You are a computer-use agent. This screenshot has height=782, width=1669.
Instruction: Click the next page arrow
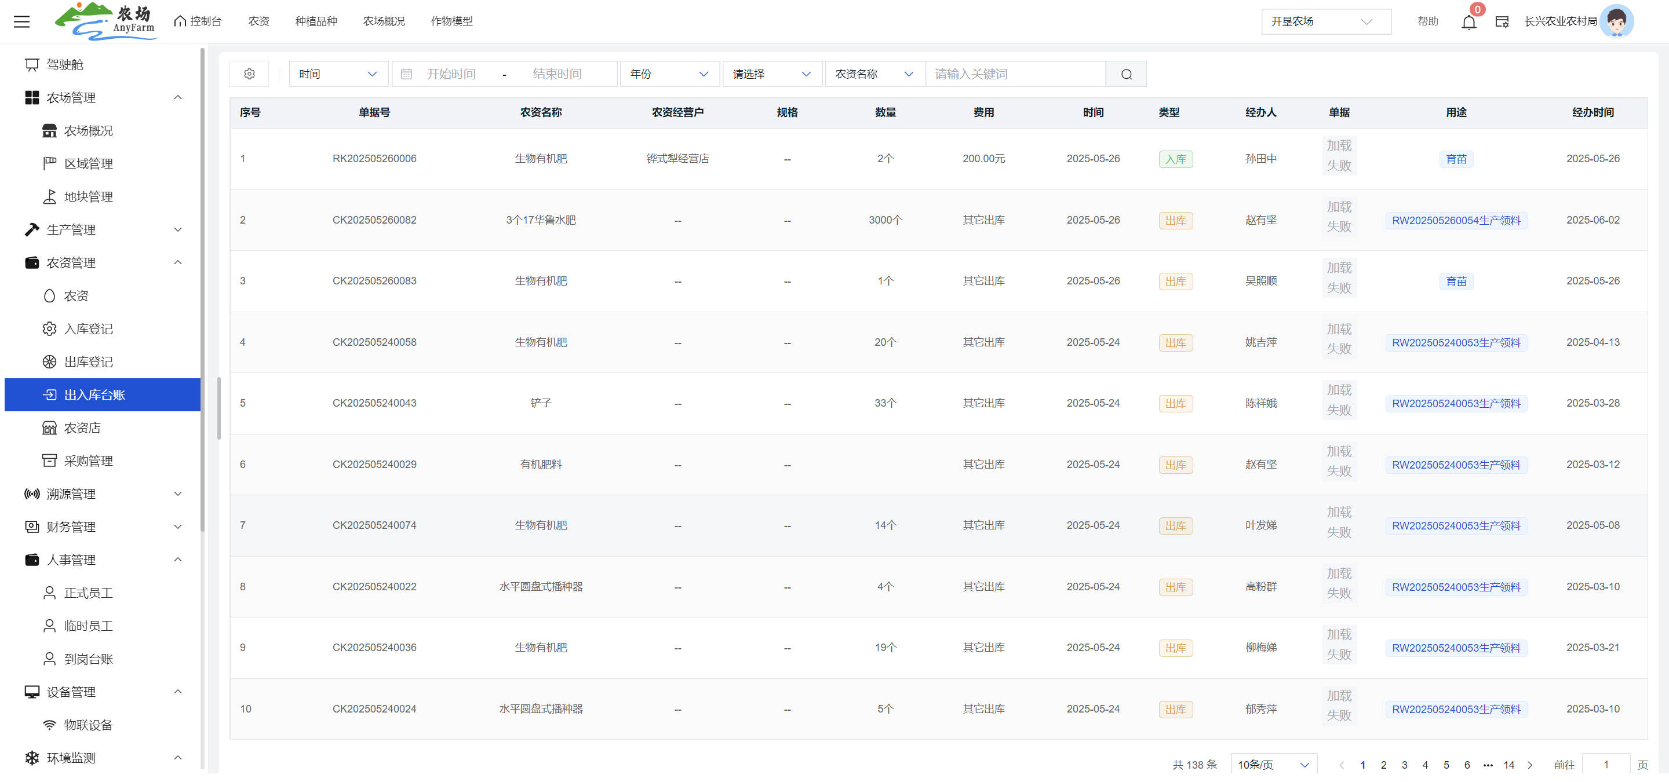[x=1530, y=765]
